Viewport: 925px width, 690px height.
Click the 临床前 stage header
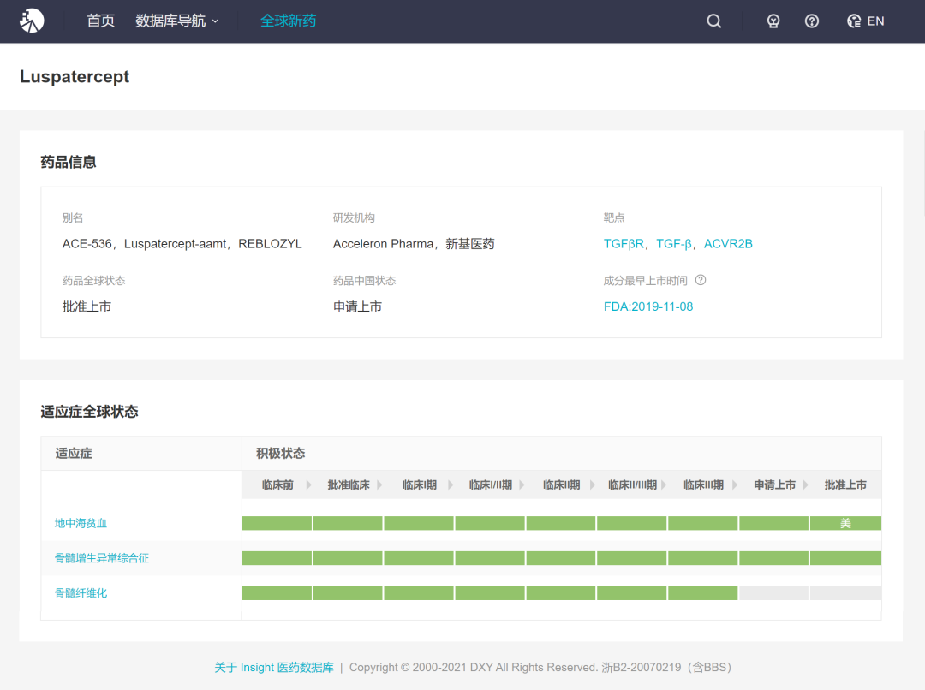click(277, 485)
